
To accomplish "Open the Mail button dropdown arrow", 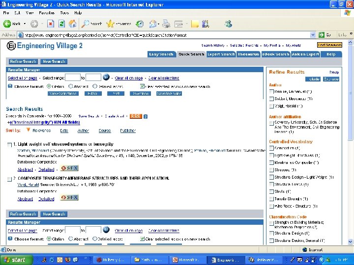I will [x=158, y=24].
